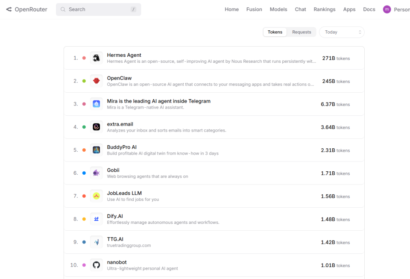Click the search magnifier icon

coord(63,9)
